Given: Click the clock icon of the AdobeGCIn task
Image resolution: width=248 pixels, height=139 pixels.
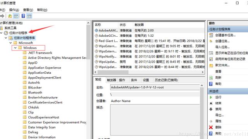Looking at the screenshot, I should pyautogui.click(x=96, y=36).
